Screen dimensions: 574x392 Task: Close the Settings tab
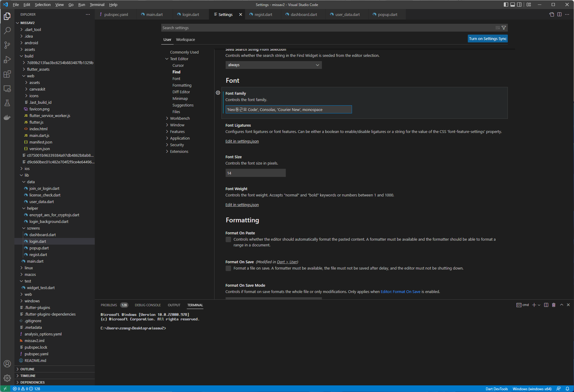pos(240,14)
